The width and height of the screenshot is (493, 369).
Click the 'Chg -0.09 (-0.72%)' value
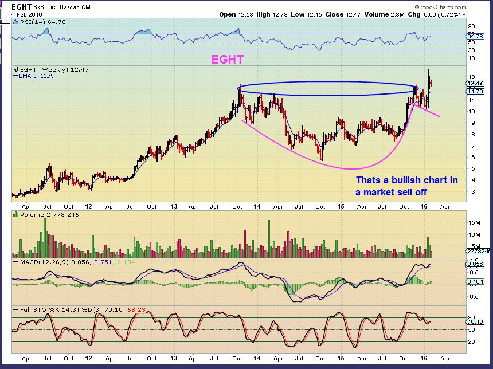point(434,14)
